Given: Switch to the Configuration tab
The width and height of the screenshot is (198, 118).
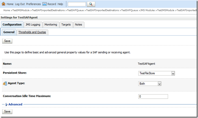Looking at the screenshot, I should point(12,25).
